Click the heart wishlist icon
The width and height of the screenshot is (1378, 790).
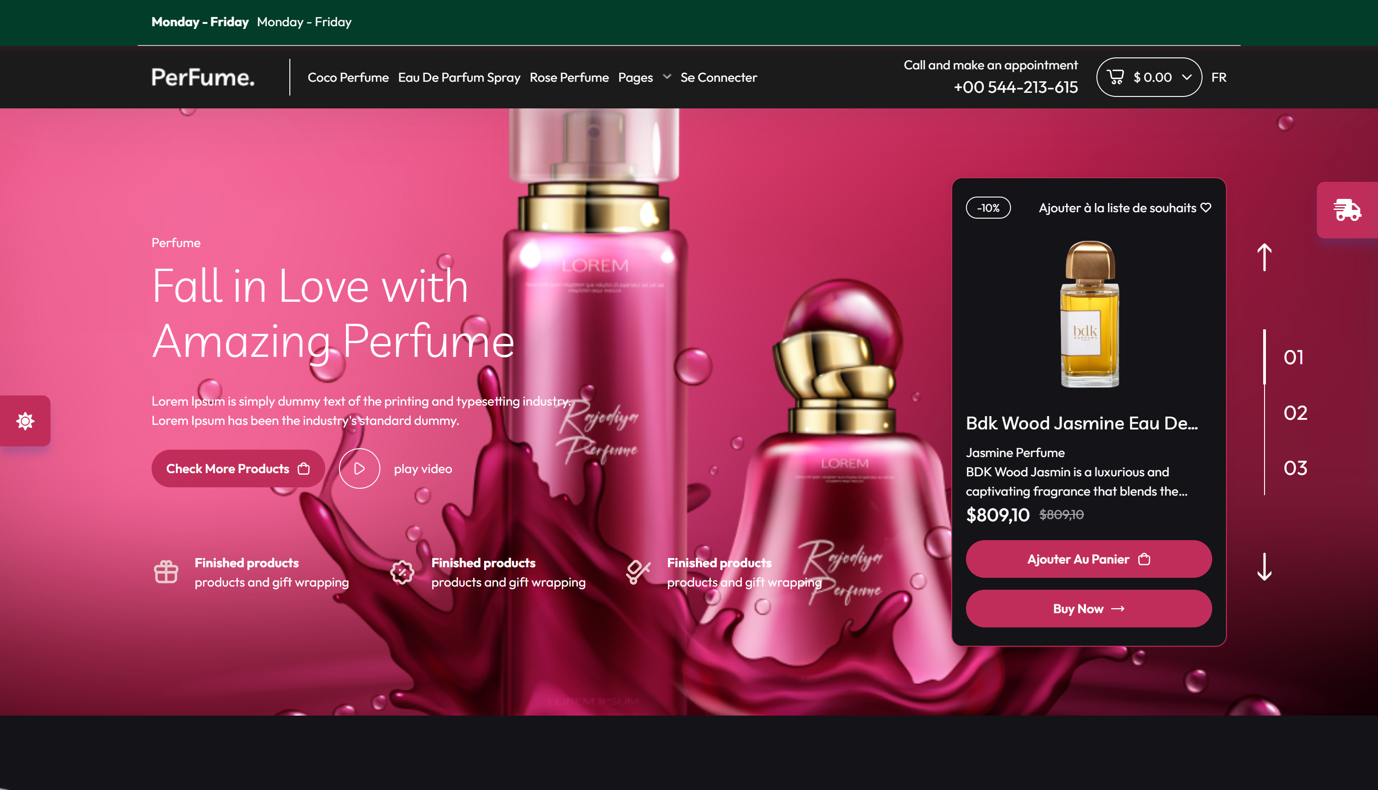[x=1206, y=208]
